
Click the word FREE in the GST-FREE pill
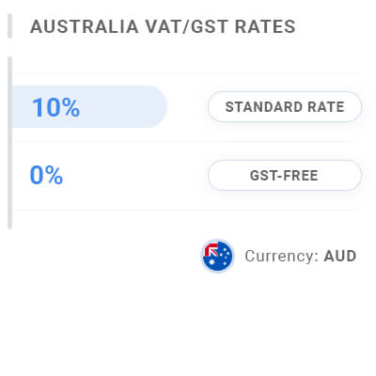pyautogui.click(x=301, y=176)
